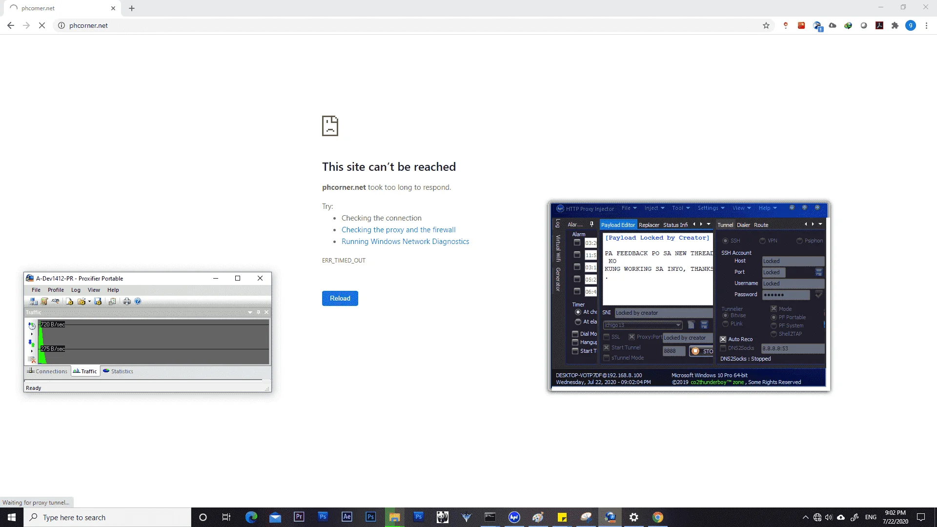
Task: Stop loading the page in Chrome
Action: coord(42,25)
